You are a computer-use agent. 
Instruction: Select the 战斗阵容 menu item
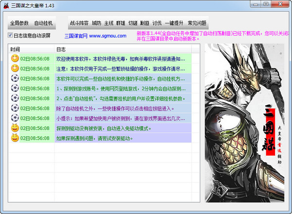coord(79,23)
